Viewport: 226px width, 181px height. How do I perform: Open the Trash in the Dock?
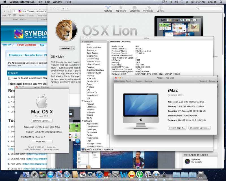pyautogui.click(x=201, y=175)
